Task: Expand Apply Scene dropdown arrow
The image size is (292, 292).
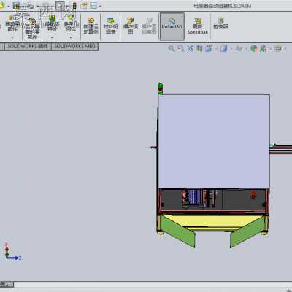Action: (x=270, y=49)
